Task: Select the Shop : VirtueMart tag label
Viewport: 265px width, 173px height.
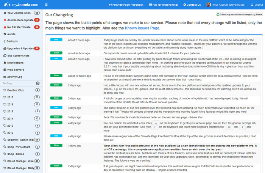Action: [19, 147]
